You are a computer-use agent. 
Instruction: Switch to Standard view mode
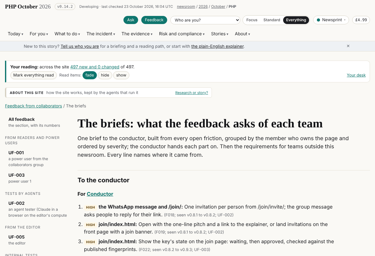(x=272, y=20)
